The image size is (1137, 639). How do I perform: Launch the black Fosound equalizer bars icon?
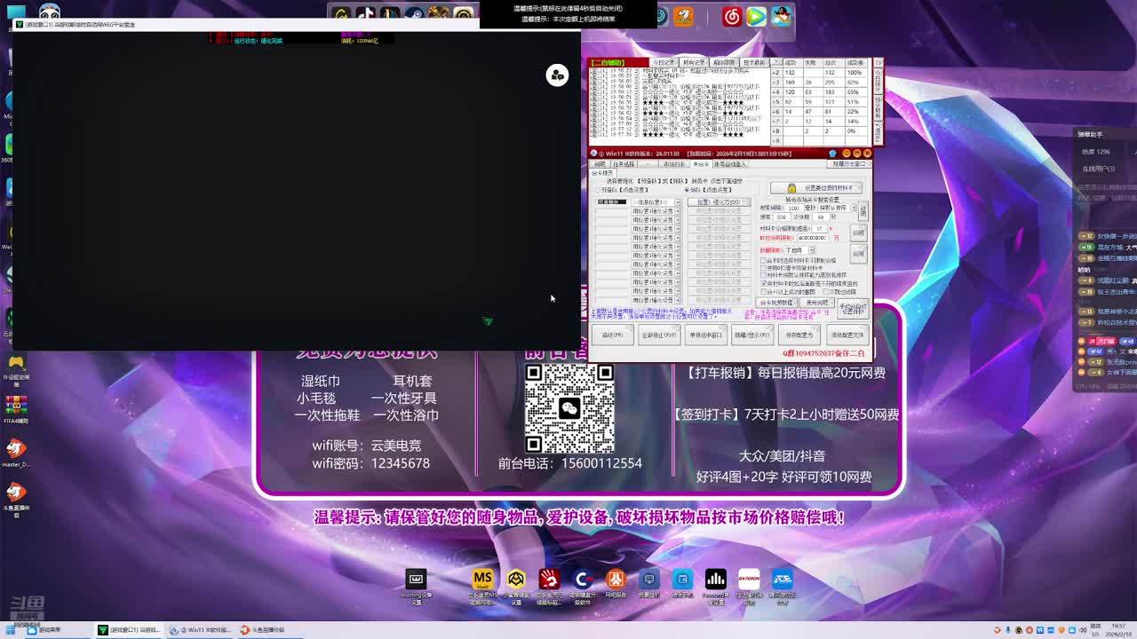pyautogui.click(x=715, y=580)
